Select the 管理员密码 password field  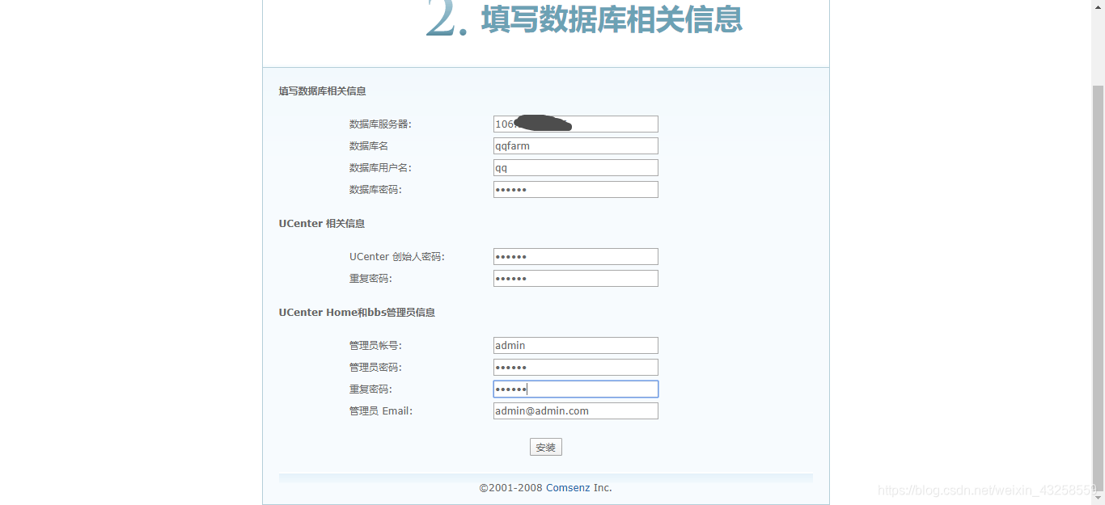[576, 368]
